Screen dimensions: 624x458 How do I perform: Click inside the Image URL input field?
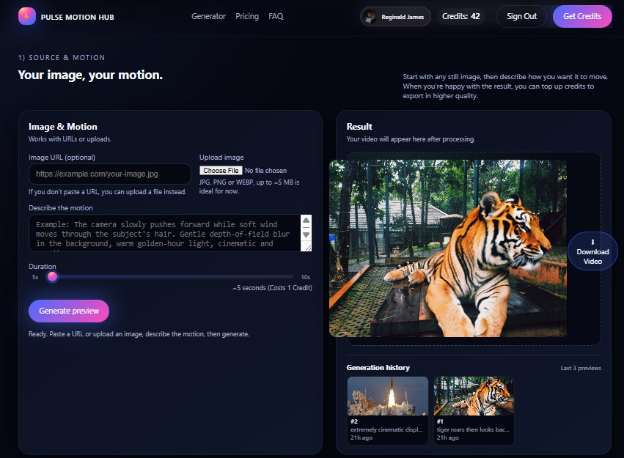(x=110, y=174)
